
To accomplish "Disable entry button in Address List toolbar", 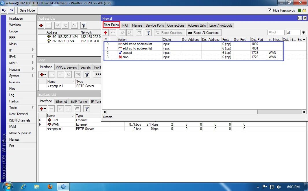I will (x=65, y=25).
